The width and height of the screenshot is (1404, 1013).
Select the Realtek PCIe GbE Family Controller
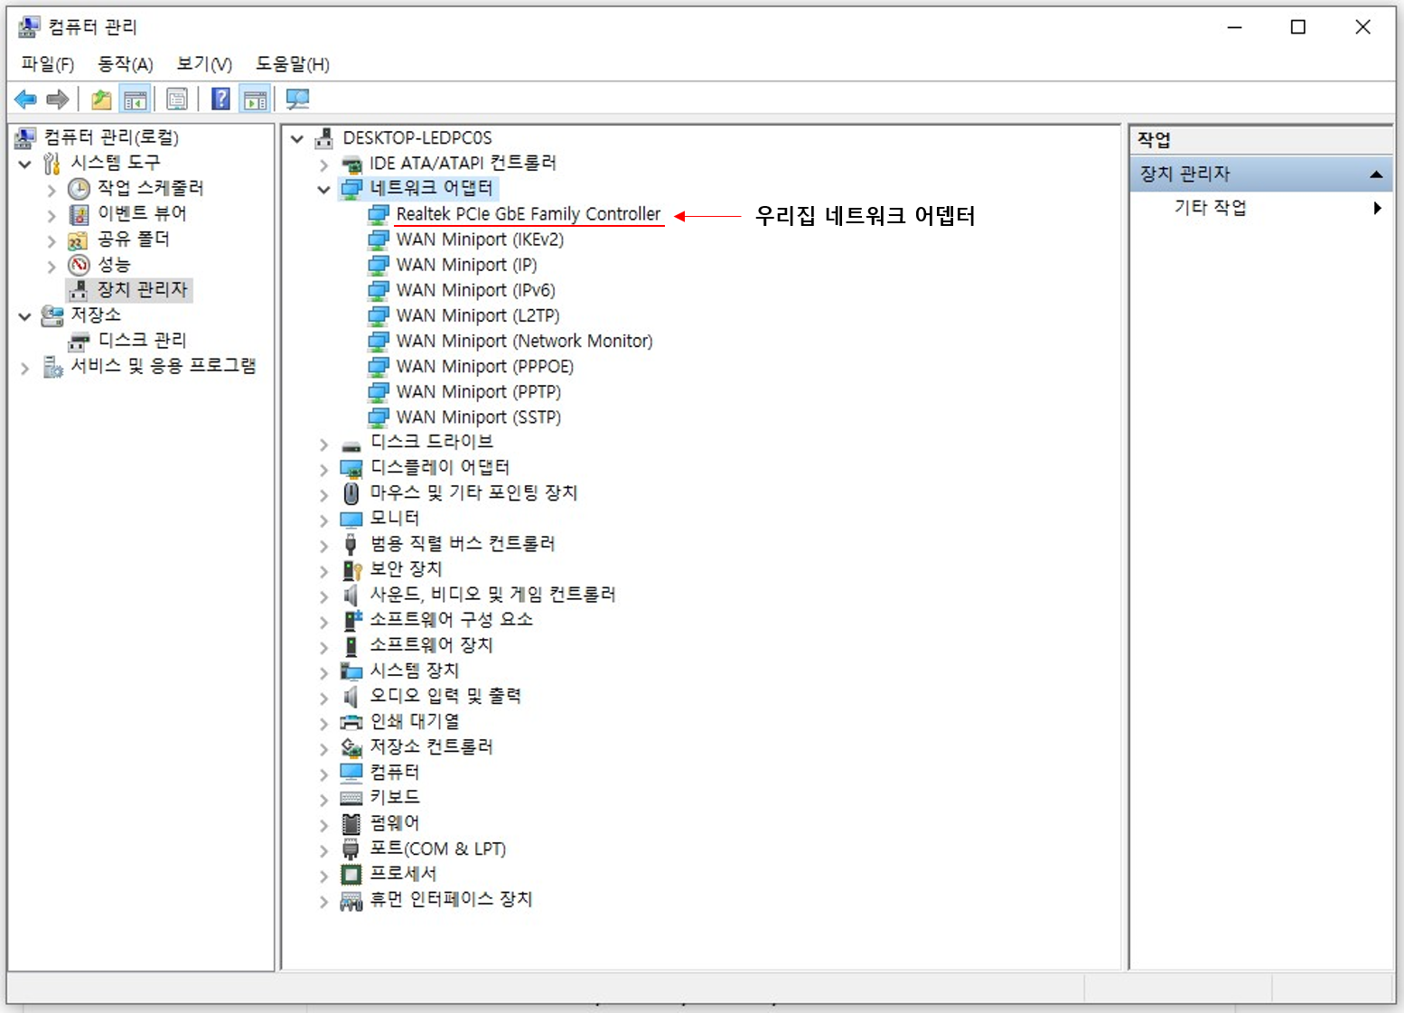pyautogui.click(x=528, y=214)
